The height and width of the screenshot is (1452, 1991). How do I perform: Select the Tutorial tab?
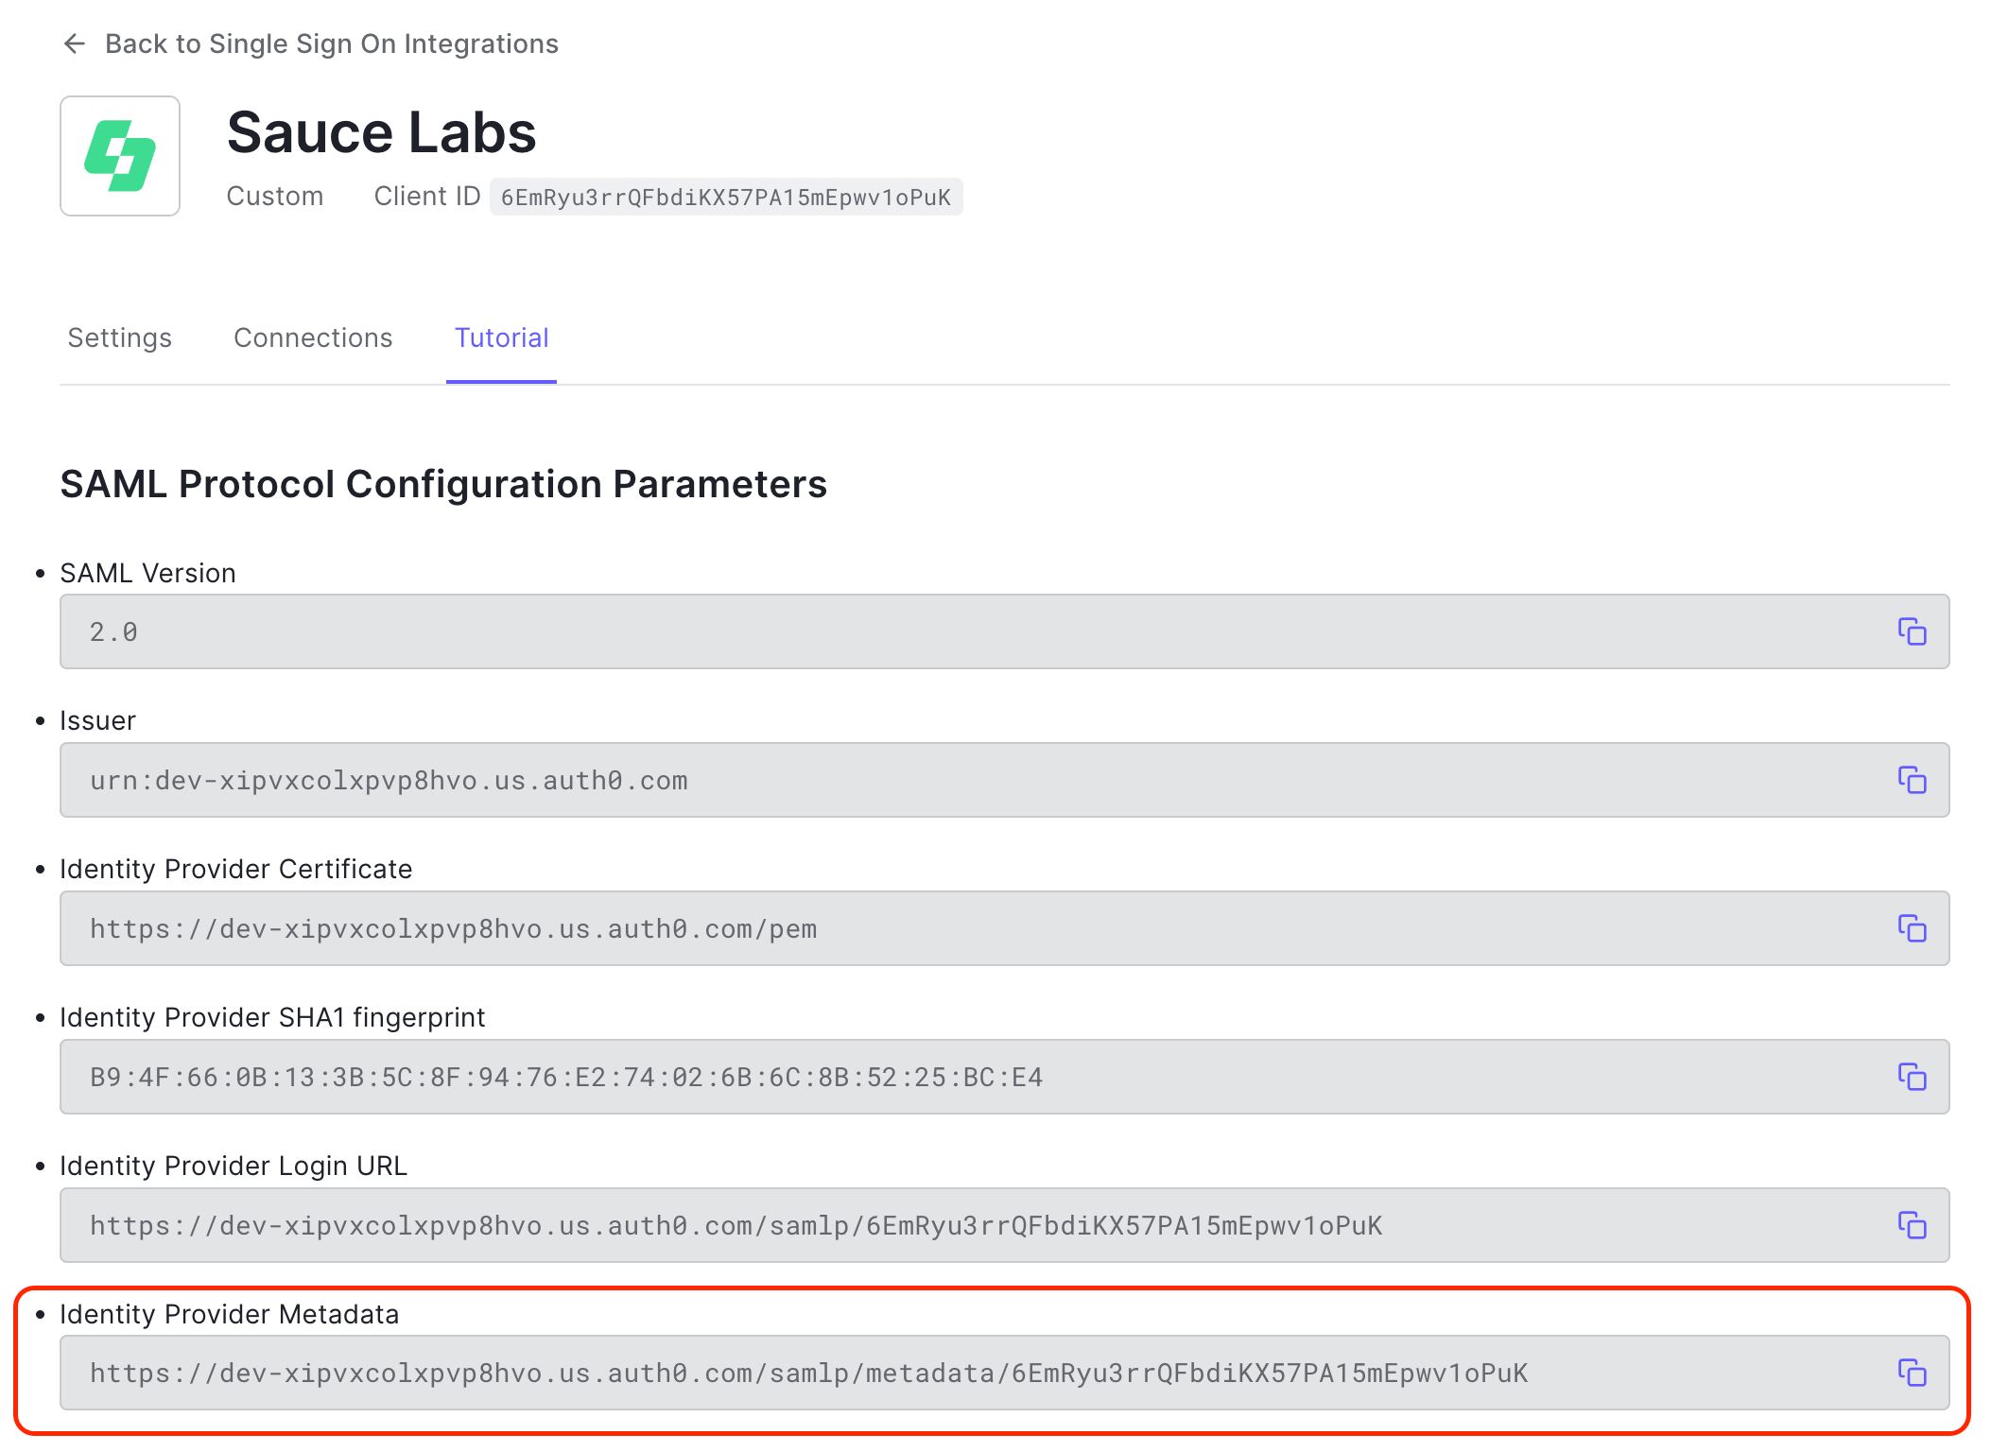pos(501,338)
